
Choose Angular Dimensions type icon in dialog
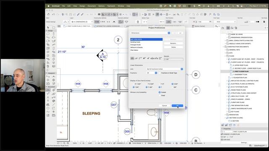(136, 58)
